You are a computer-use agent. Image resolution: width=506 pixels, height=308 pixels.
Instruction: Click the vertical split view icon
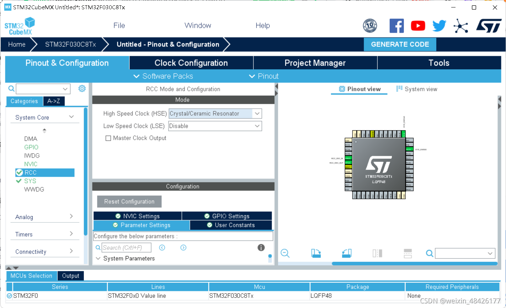click(377, 253)
